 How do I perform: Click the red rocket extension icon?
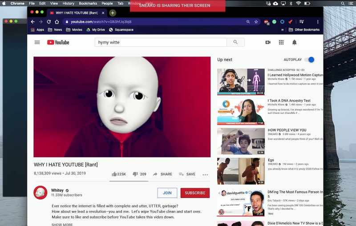(x=291, y=22)
